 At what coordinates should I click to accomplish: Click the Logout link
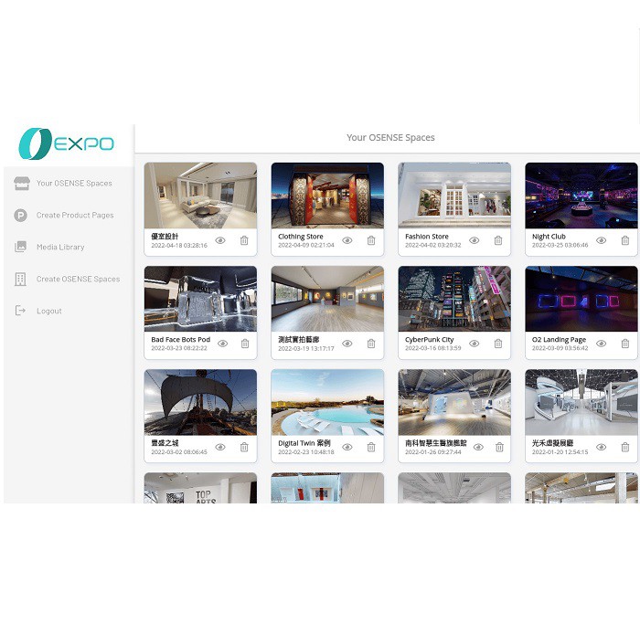pos(49,312)
